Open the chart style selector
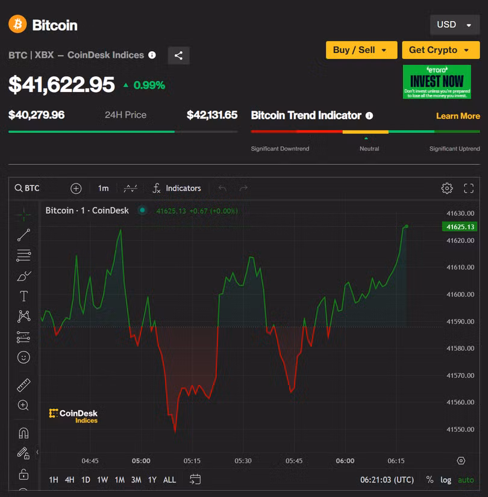488x497 pixels. point(130,188)
